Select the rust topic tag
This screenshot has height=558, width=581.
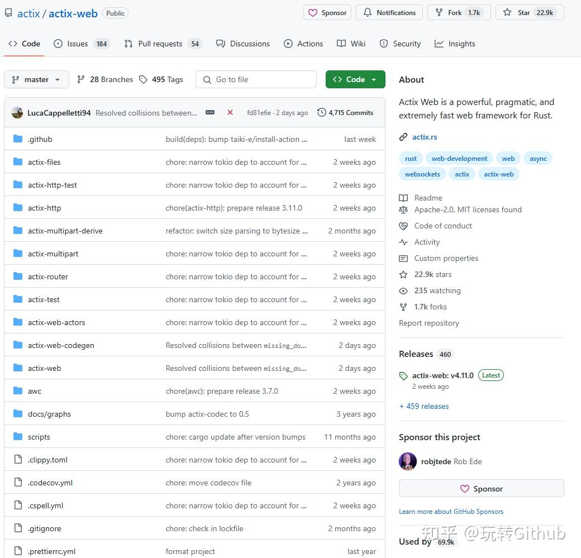click(x=411, y=158)
